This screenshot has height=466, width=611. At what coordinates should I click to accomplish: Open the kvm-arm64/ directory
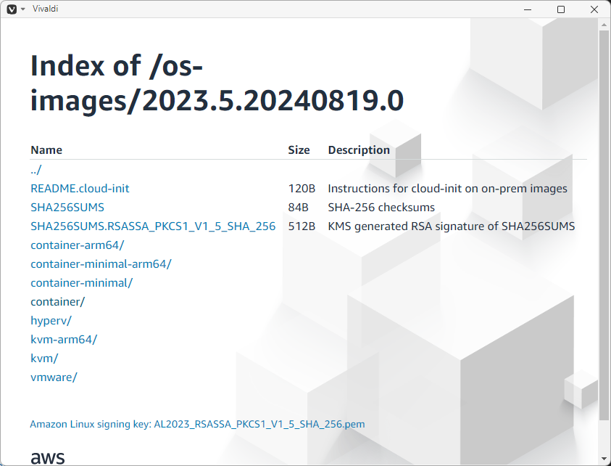64,339
